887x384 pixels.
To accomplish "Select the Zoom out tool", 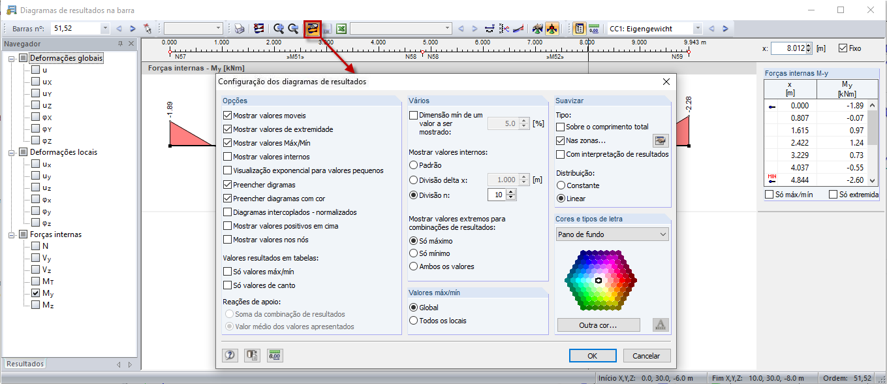I will tap(292, 27).
